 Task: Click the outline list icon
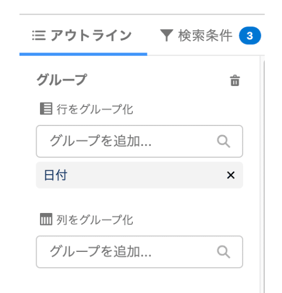coord(39,35)
